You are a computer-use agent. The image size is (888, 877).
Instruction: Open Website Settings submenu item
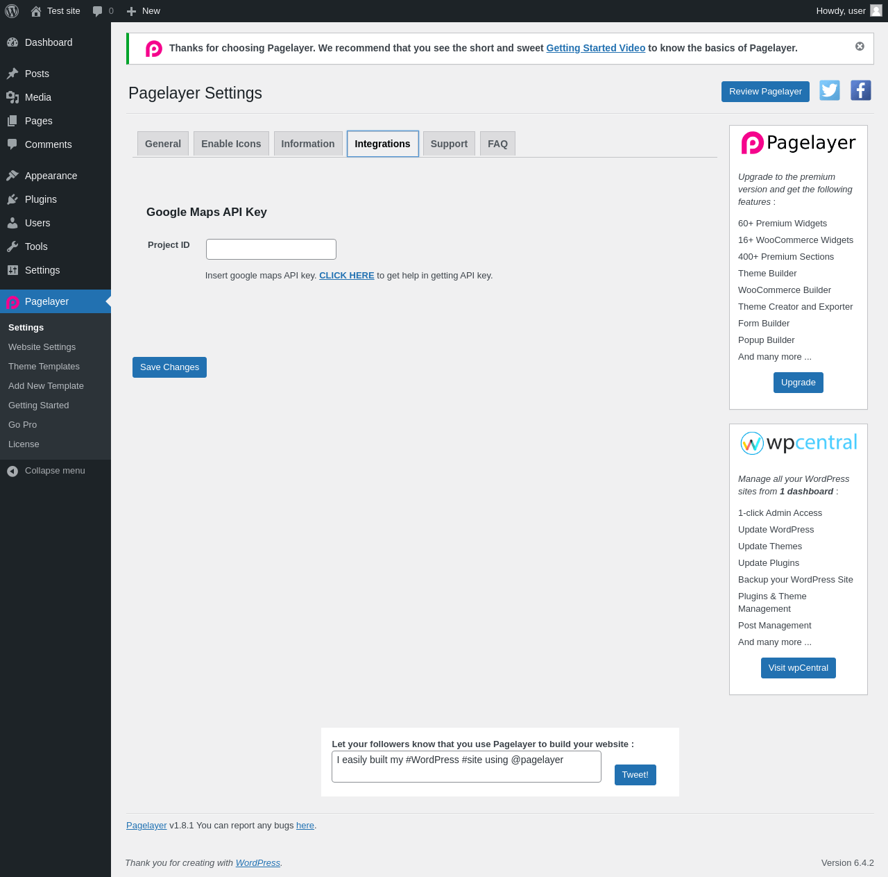coord(55,347)
